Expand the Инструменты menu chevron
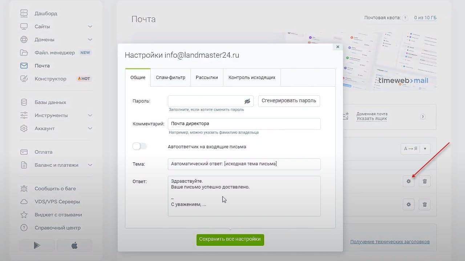 point(90,115)
